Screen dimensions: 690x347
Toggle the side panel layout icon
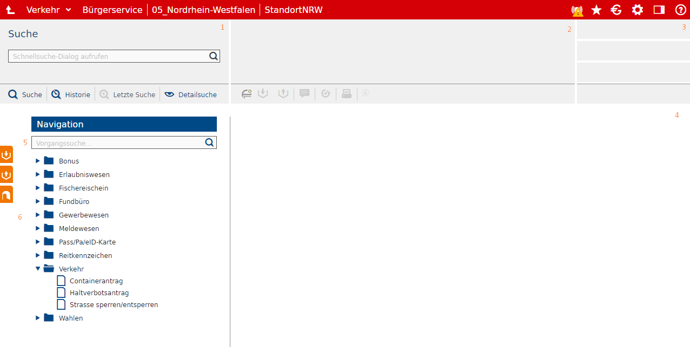point(659,10)
